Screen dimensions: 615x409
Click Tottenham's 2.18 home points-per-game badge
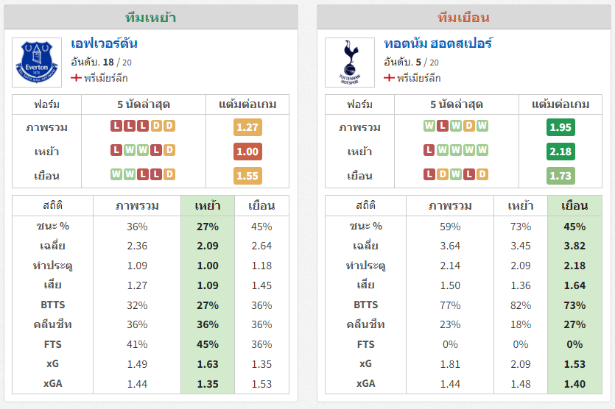560,152
